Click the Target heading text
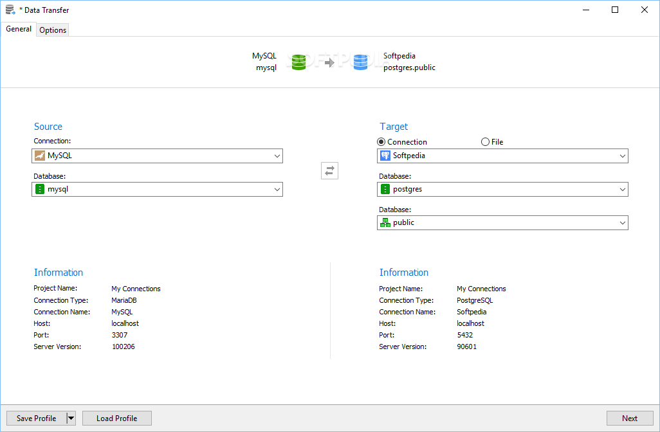Screen dimensions: 660x432 click(x=394, y=127)
